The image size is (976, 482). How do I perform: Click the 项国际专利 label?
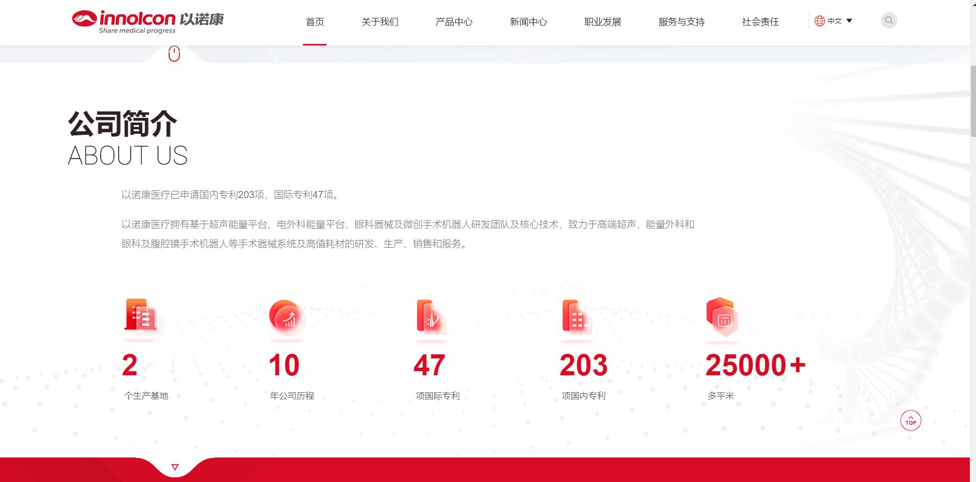(437, 396)
